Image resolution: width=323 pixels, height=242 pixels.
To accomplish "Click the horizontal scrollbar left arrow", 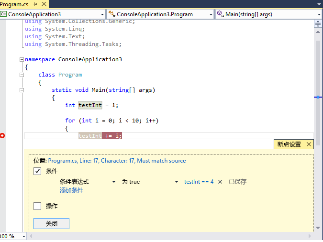I will click(x=31, y=236).
